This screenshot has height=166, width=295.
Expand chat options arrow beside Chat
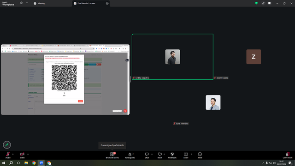coord(152,154)
